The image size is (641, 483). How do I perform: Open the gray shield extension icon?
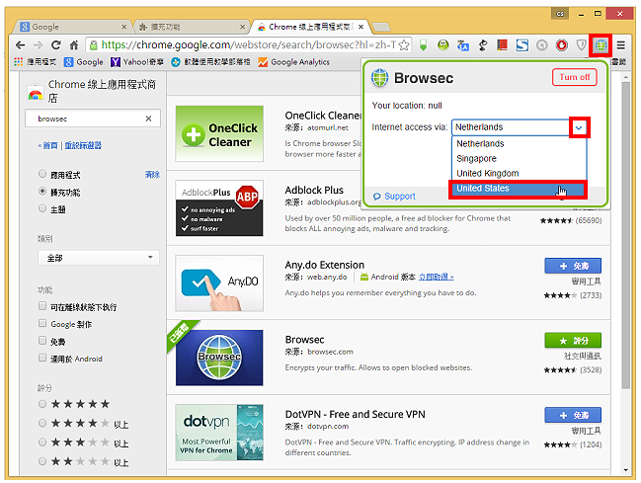tap(581, 45)
